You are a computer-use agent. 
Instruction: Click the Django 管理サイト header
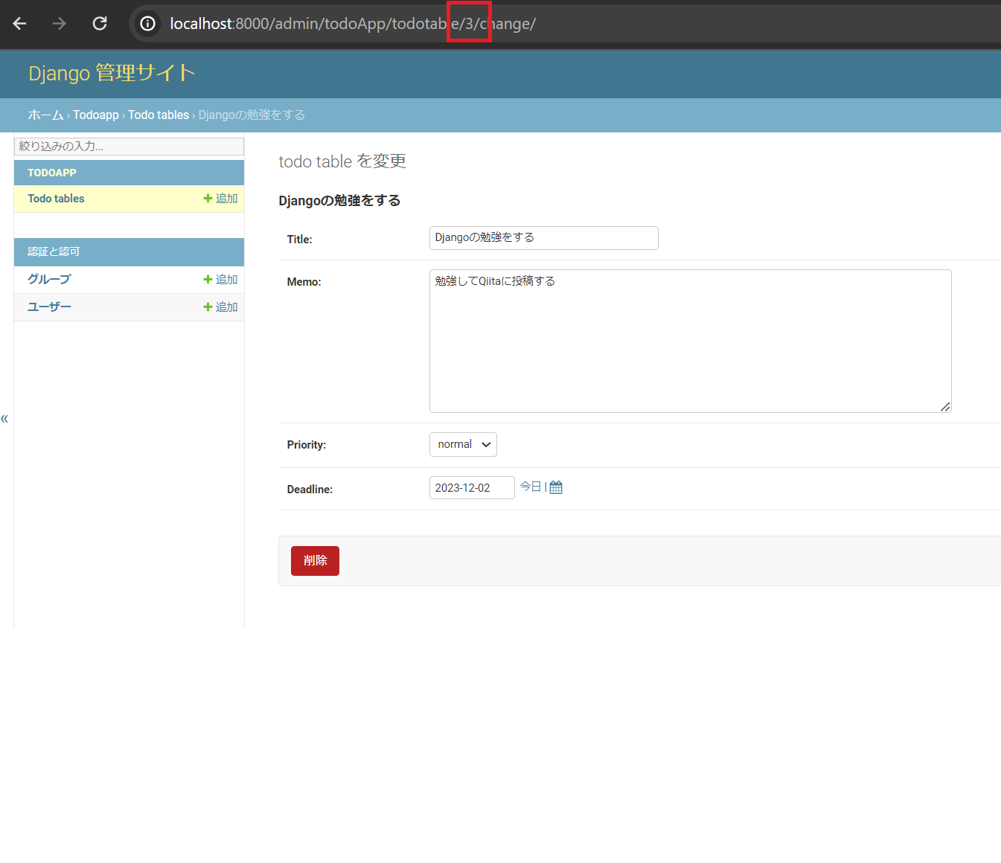(111, 73)
